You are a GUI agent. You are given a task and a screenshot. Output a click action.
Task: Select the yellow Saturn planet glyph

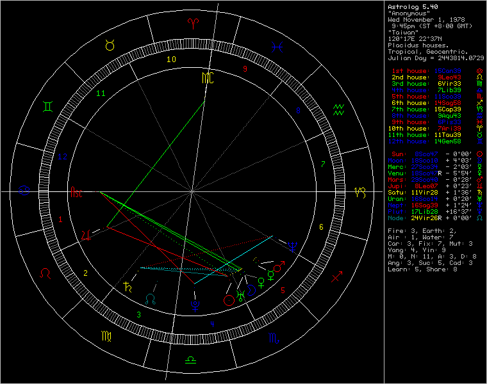[x=128, y=287]
